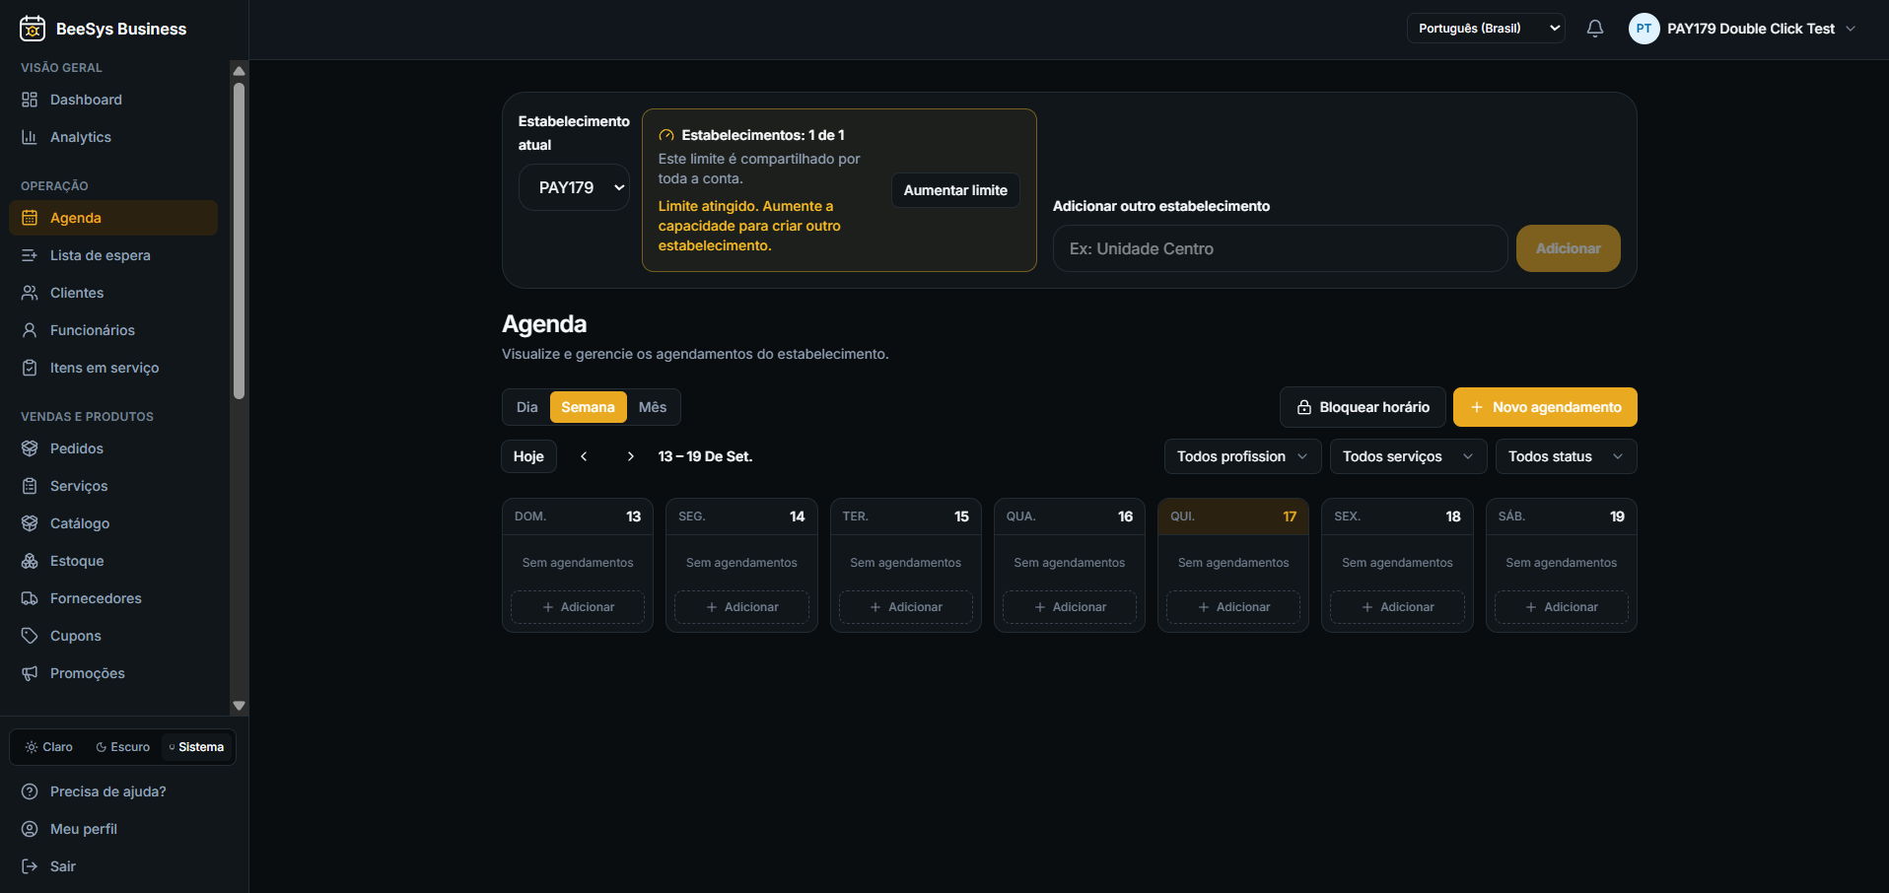Go to the next week arrow
The width and height of the screenshot is (1889, 893).
(x=631, y=456)
